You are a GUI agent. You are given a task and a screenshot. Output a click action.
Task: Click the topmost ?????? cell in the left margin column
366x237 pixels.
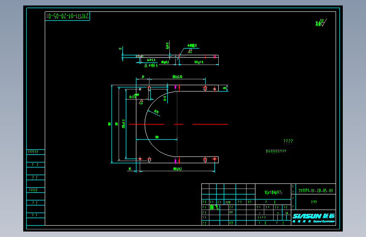pyautogui.click(x=36, y=152)
